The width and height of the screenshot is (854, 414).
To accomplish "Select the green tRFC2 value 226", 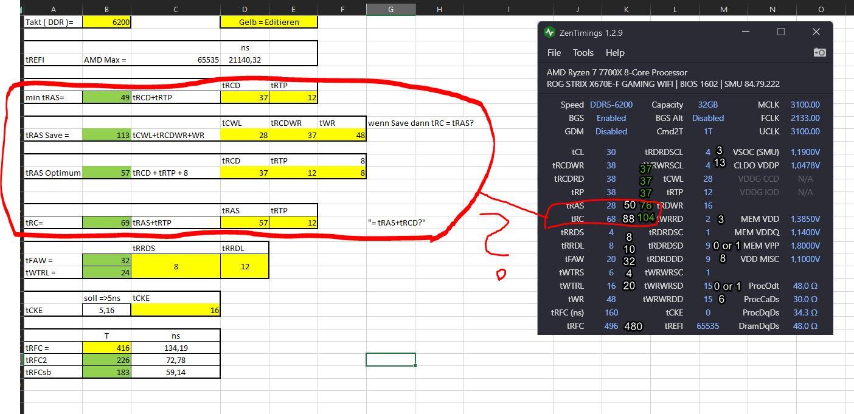I will [x=106, y=360].
